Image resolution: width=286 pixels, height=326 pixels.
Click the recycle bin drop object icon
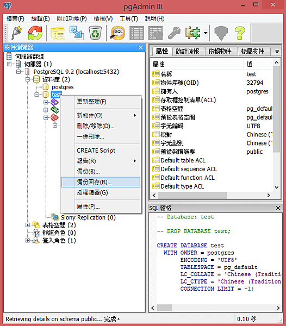pos(95,33)
